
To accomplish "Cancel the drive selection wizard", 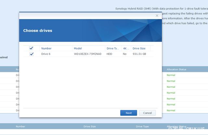I will coord(147,113).
